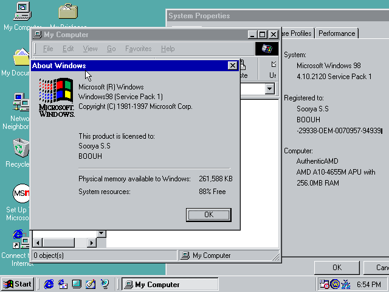Click the product ID ending in 94939
389x292 pixels.
click(x=339, y=131)
